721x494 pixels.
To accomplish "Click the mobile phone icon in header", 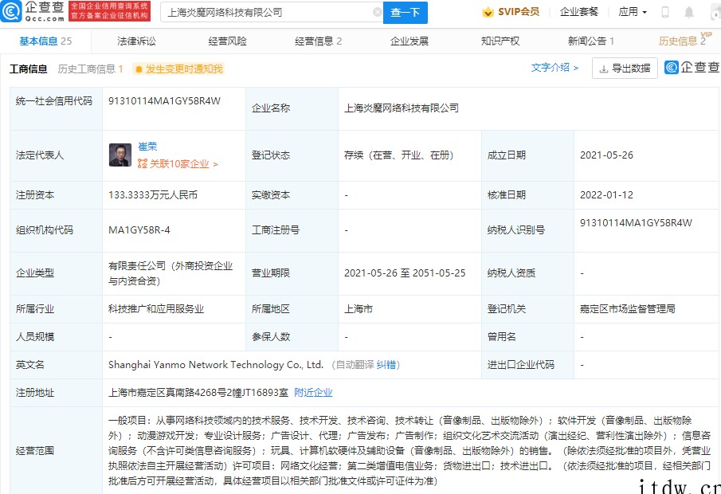I will tap(665, 13).
